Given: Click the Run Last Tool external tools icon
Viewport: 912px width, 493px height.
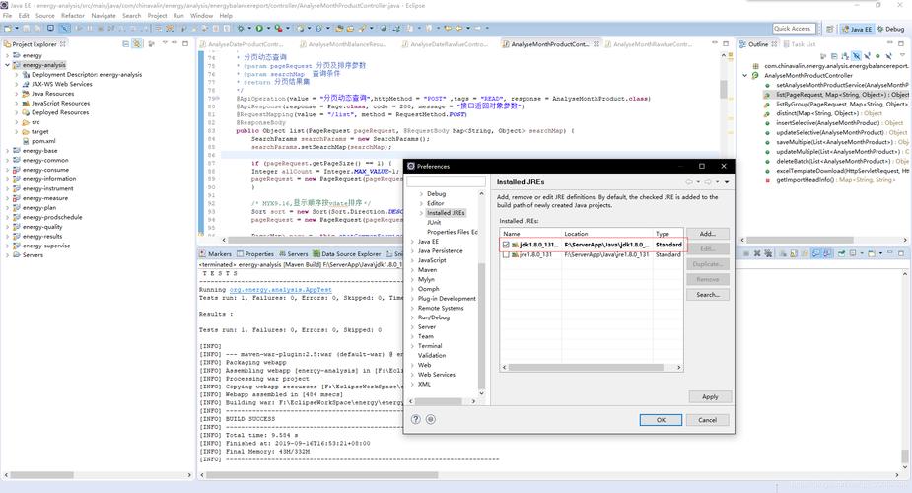Looking at the screenshot, I should tap(278, 28).
